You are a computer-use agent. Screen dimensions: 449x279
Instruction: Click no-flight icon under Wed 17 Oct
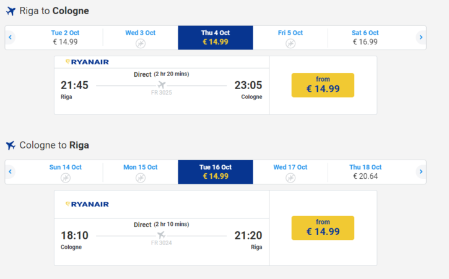(290, 178)
